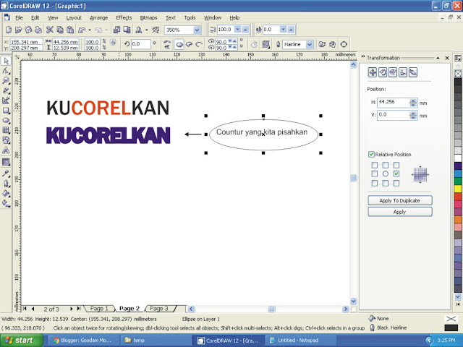Select the Eyedropper tool
The height and width of the screenshot is (347, 463).
point(6,173)
